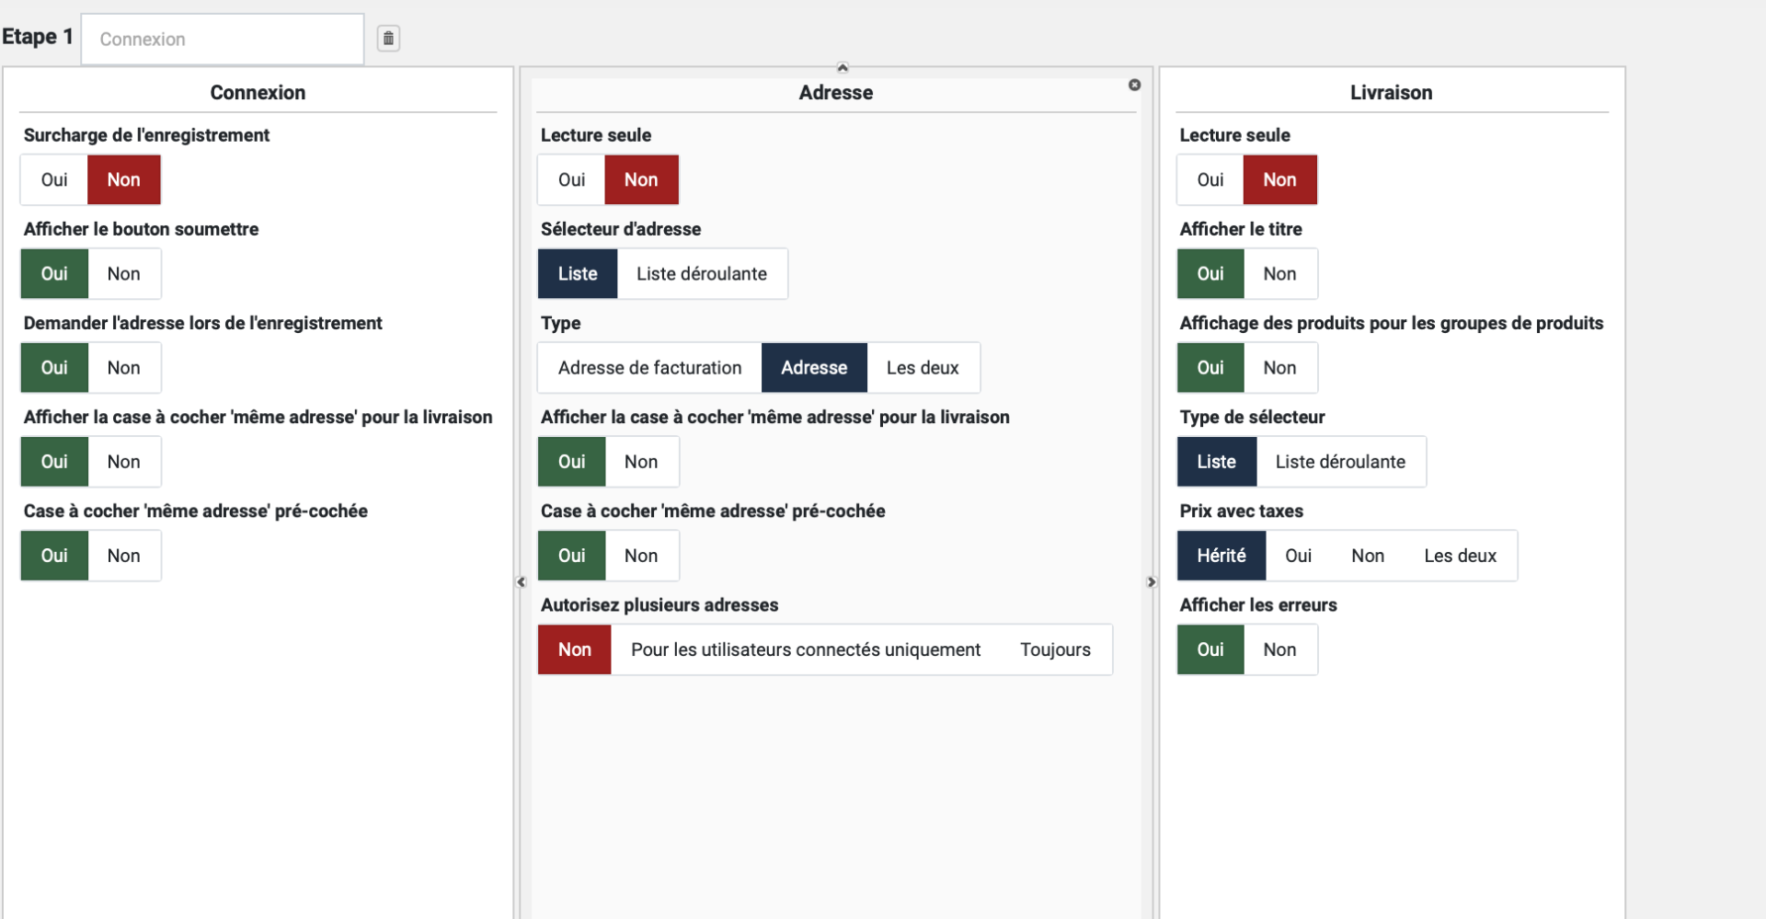This screenshot has height=919, width=1766.
Task: Select 'Hérité' for Prix avec taxes
Action: (x=1221, y=556)
